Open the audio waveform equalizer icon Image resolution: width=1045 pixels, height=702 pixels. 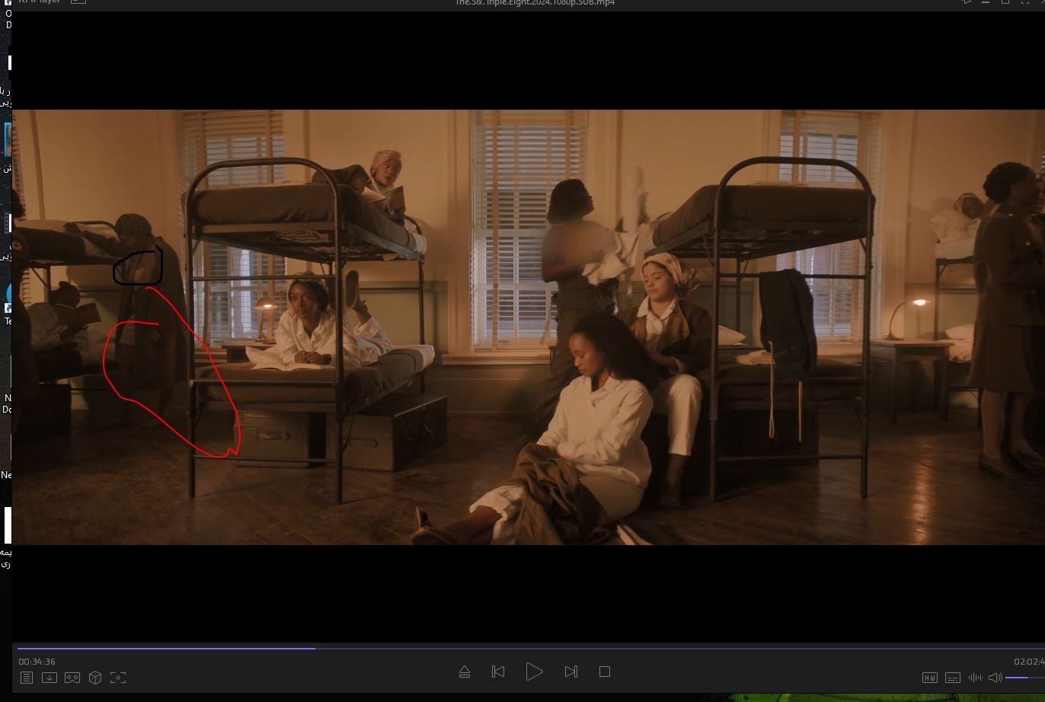pos(975,678)
